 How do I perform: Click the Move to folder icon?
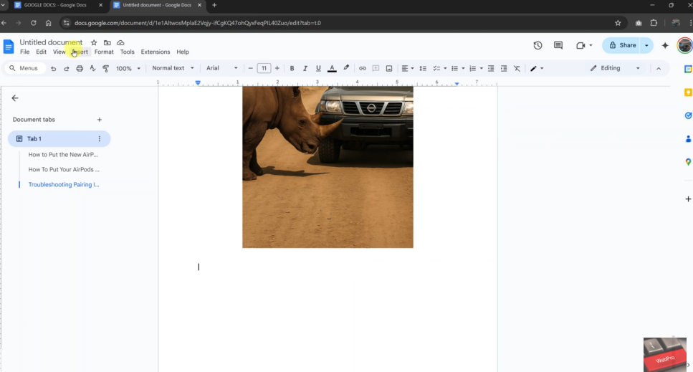point(107,43)
